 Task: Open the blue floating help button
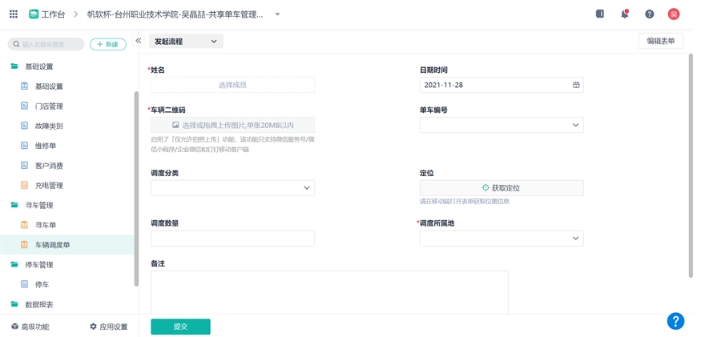[x=675, y=320]
